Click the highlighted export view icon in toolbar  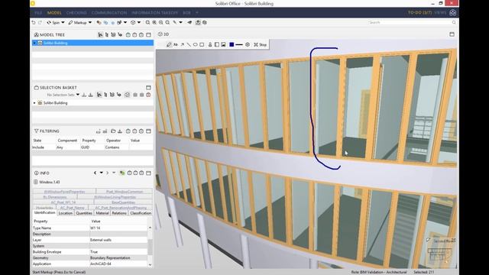coord(198,22)
